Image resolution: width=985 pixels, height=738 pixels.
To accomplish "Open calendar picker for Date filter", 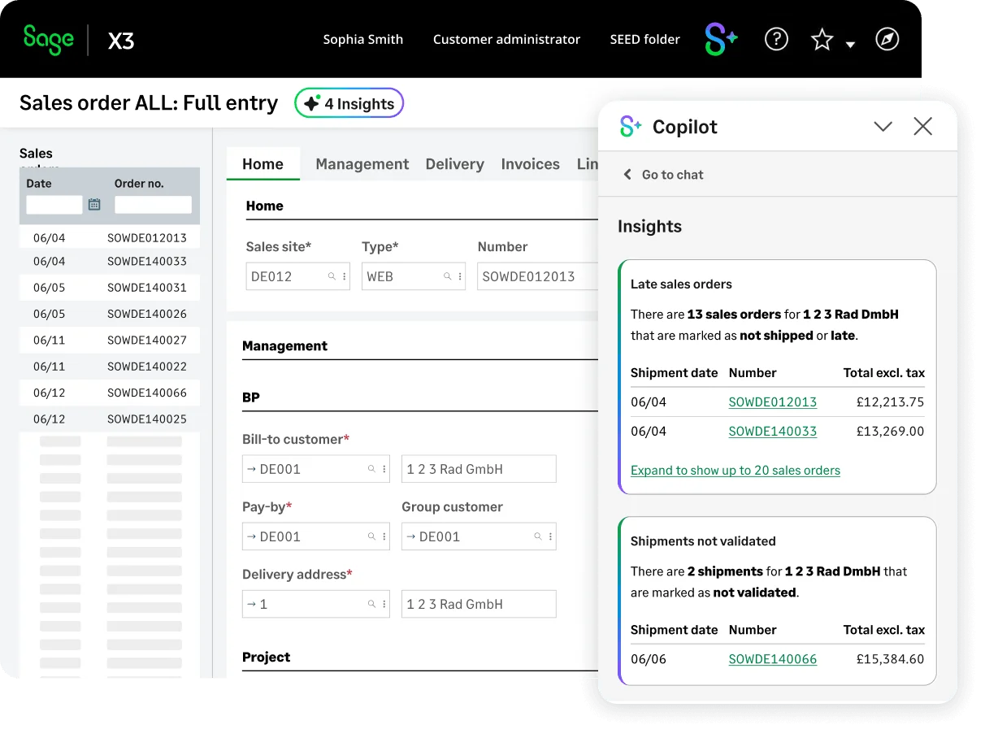I will pos(94,204).
